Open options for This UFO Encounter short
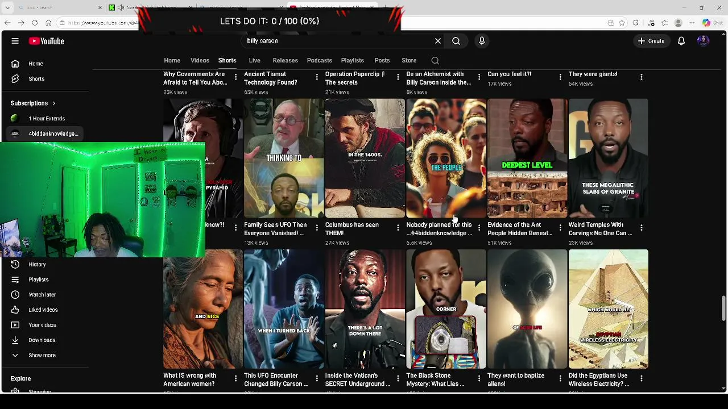Screen dimensions: 728x409 [317, 378]
